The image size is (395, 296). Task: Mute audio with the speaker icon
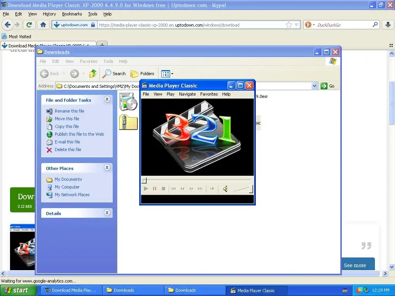(225, 188)
